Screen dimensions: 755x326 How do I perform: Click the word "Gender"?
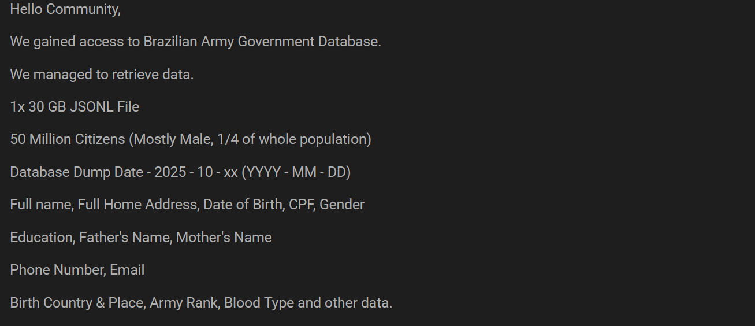click(342, 205)
